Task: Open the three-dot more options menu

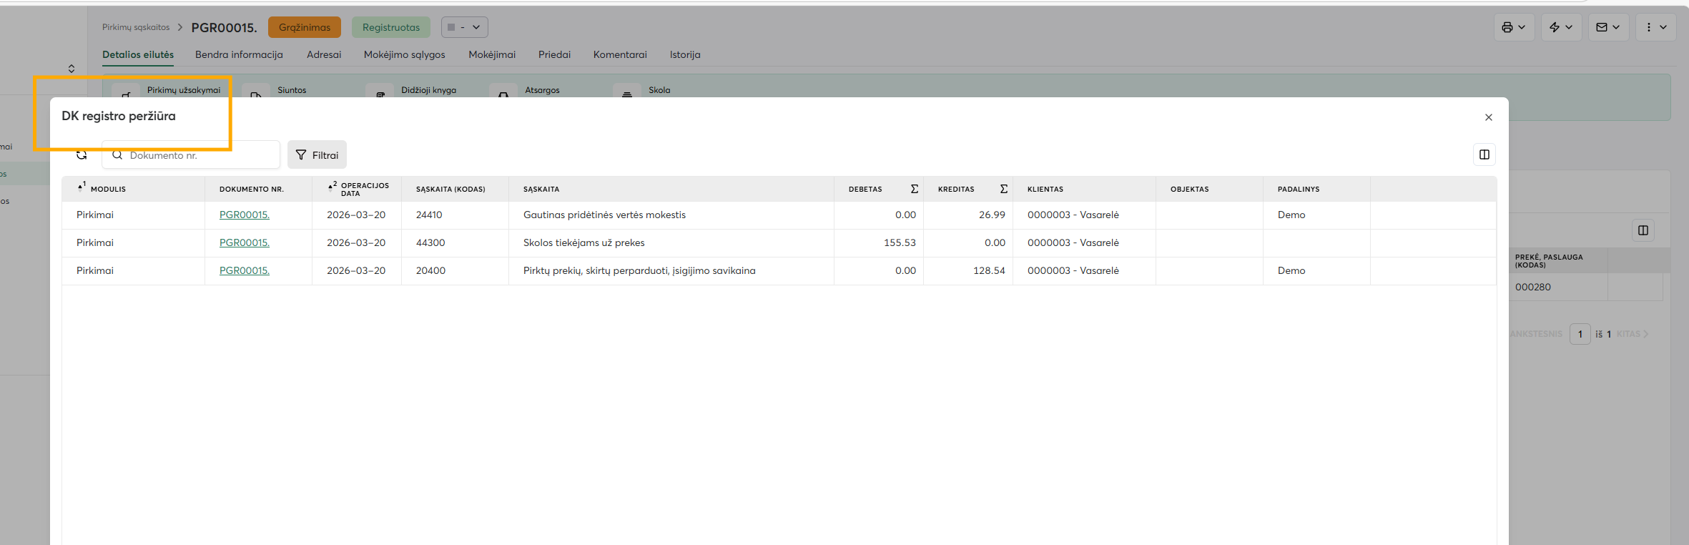Action: 1655,27
